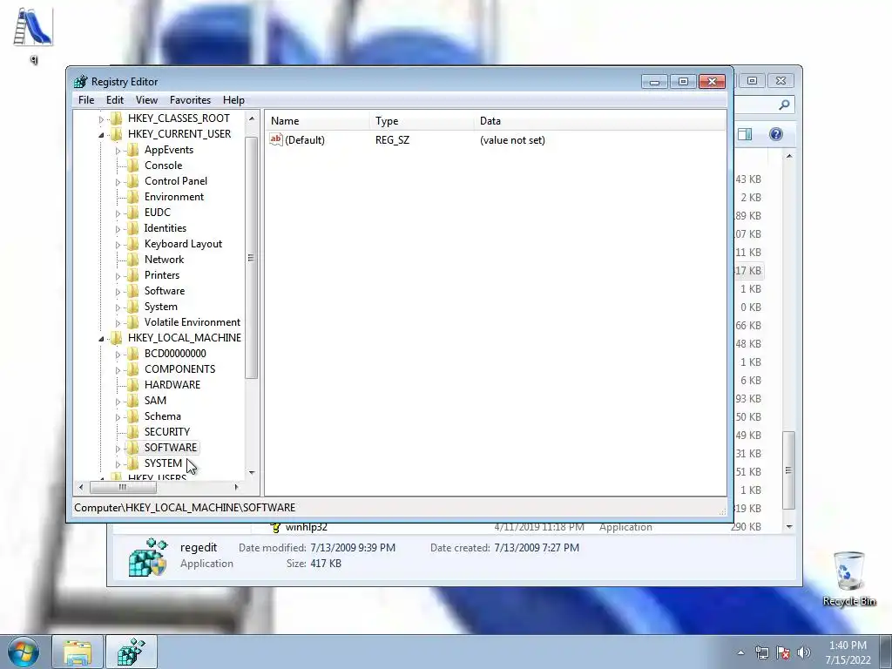Click the Name column header
This screenshot has height=669, width=892.
(317, 120)
